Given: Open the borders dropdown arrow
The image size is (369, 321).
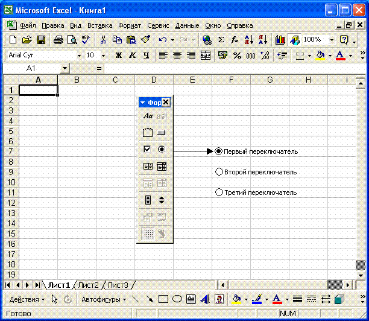Looking at the screenshot, I should pos(309,56).
